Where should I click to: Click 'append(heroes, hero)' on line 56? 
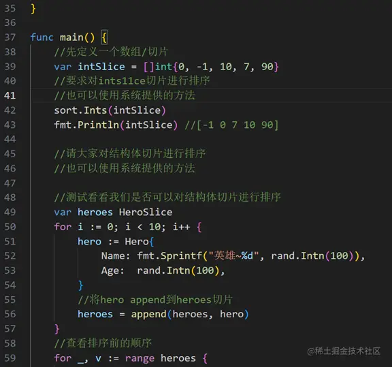190,314
